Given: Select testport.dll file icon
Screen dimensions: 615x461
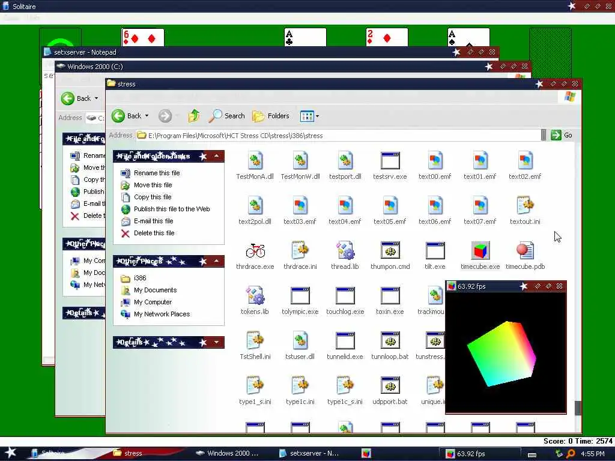Looking at the screenshot, I should tap(345, 161).
